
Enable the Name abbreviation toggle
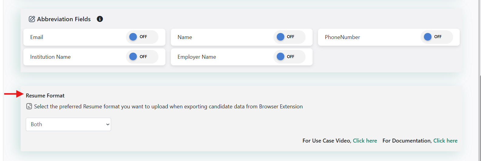click(x=289, y=37)
